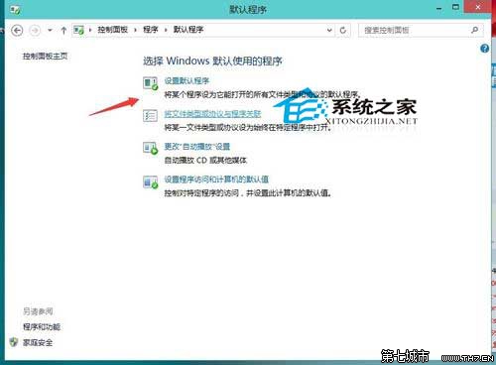Maximize the 默认程序 window
Viewport: 496px width, 365px height.
point(455,7)
